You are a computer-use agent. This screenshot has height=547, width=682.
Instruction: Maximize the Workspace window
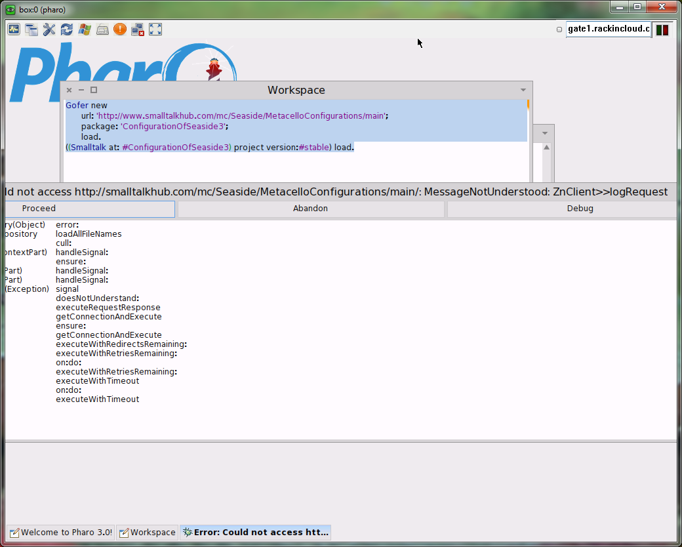(x=94, y=90)
